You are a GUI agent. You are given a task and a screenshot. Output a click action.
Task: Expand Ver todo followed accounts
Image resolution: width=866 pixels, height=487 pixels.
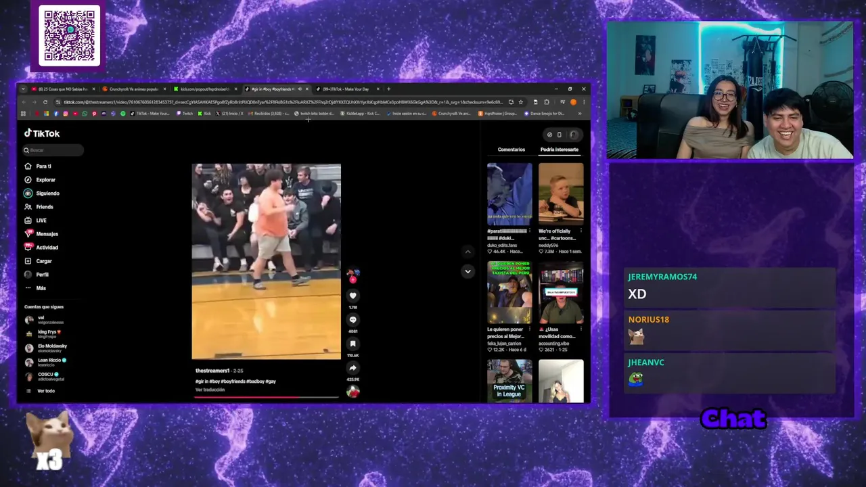[x=41, y=391]
